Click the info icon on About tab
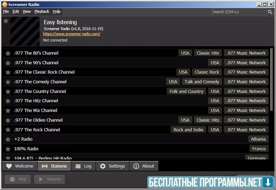The width and height of the screenshot is (276, 190). 136,166
